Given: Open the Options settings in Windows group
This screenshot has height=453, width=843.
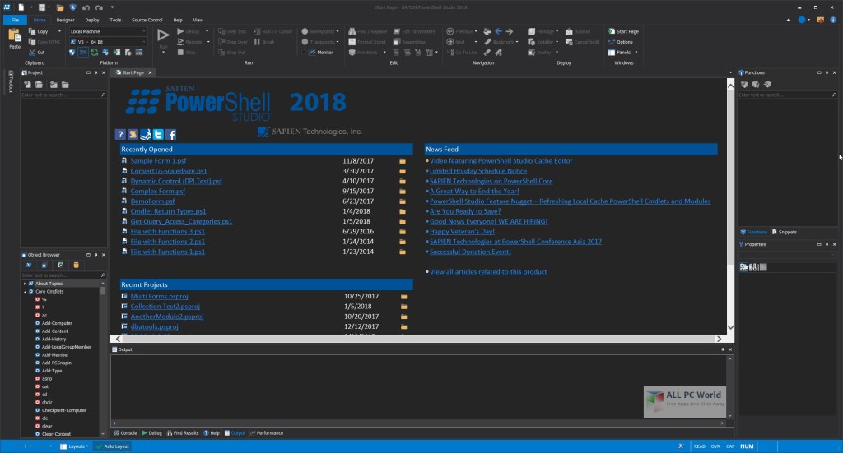Looking at the screenshot, I should (621, 42).
